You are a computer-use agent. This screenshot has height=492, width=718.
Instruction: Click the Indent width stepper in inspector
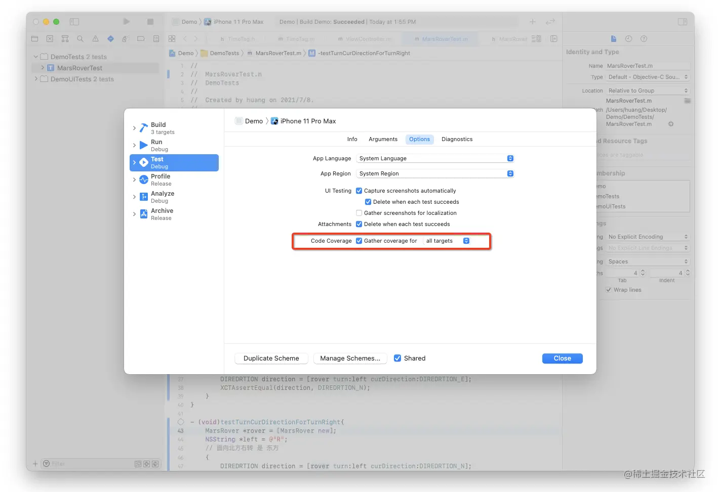pos(688,273)
